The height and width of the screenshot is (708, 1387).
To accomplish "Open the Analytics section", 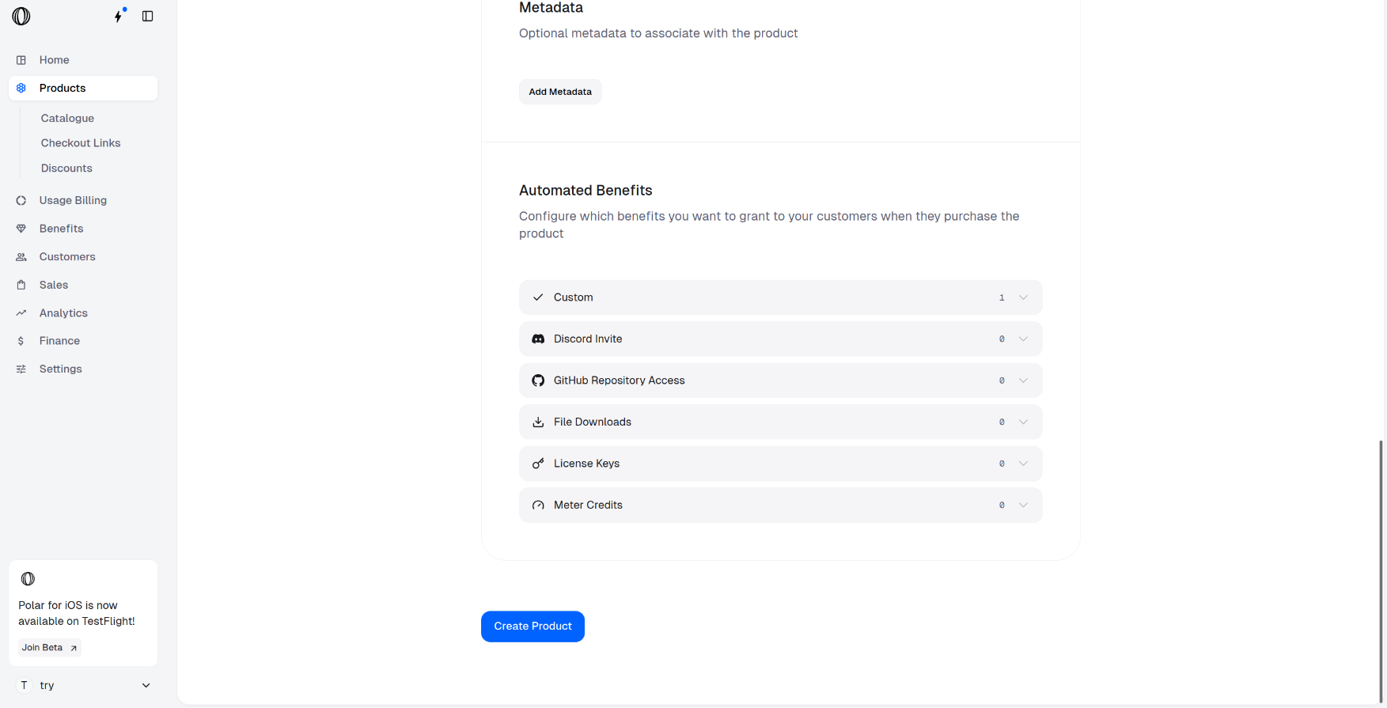I will point(63,313).
